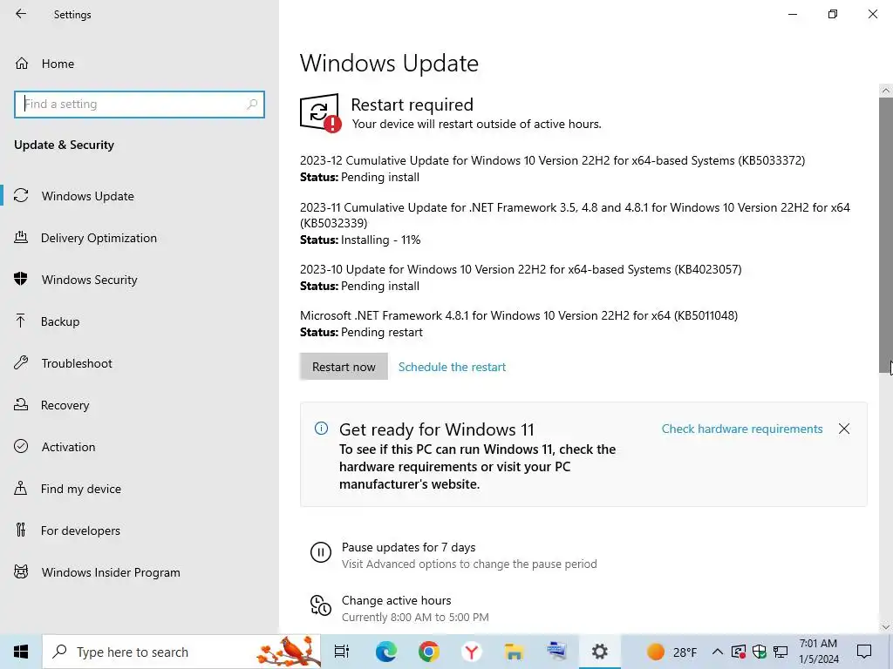Click the Activation checkmark circle icon
Viewport: 893px width, 669px height.
21,446
